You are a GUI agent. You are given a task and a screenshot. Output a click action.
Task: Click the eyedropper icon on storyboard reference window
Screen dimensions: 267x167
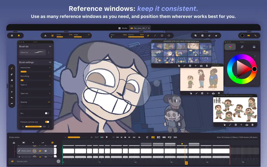coord(184,66)
